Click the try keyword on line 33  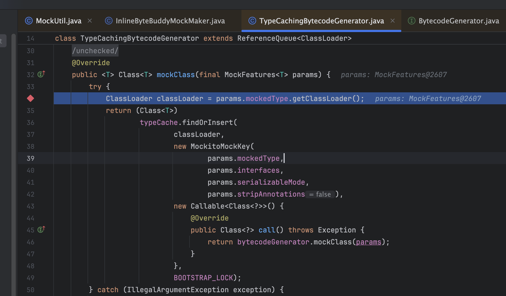coord(95,87)
